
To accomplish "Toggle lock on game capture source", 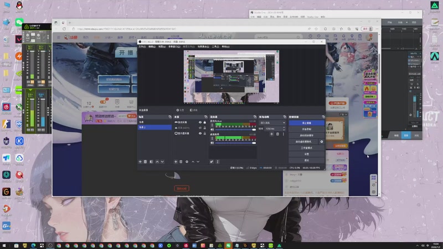I will coord(204,122).
